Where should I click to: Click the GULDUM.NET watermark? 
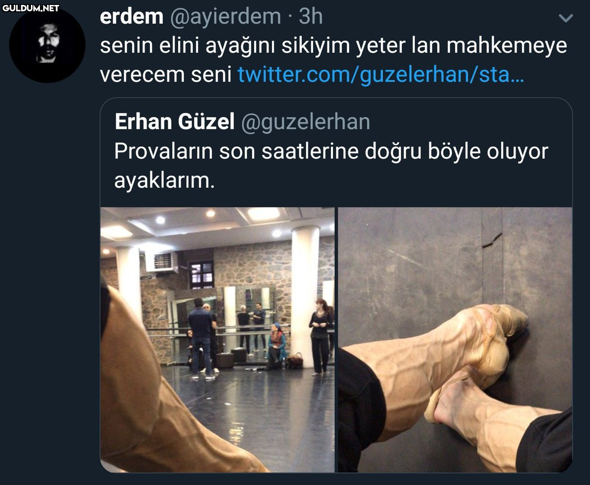(30, 8)
